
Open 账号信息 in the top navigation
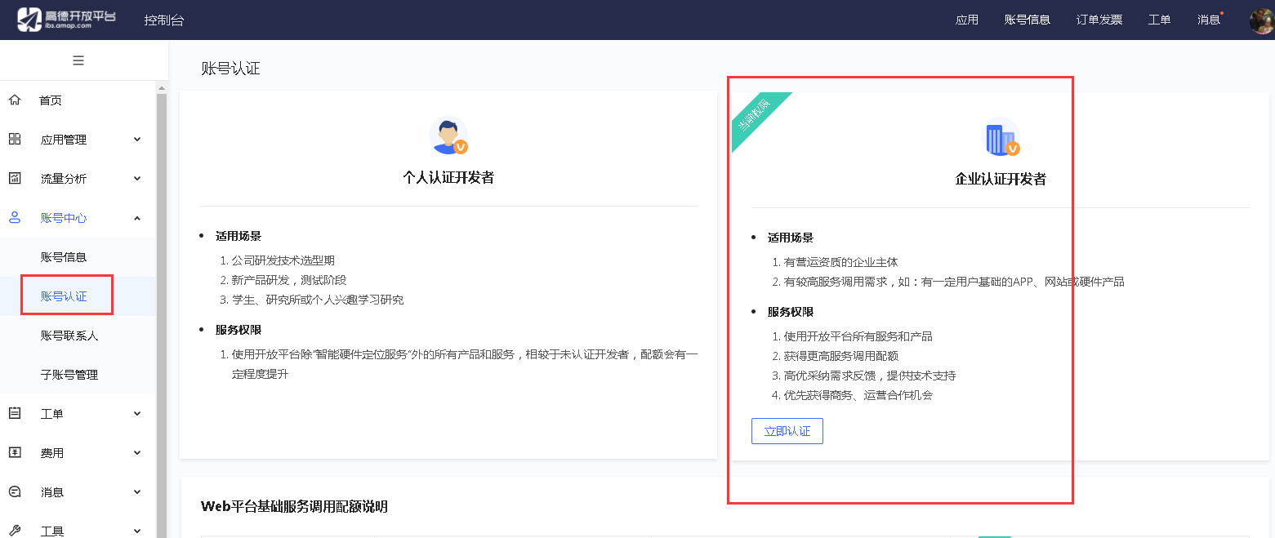(x=1027, y=20)
